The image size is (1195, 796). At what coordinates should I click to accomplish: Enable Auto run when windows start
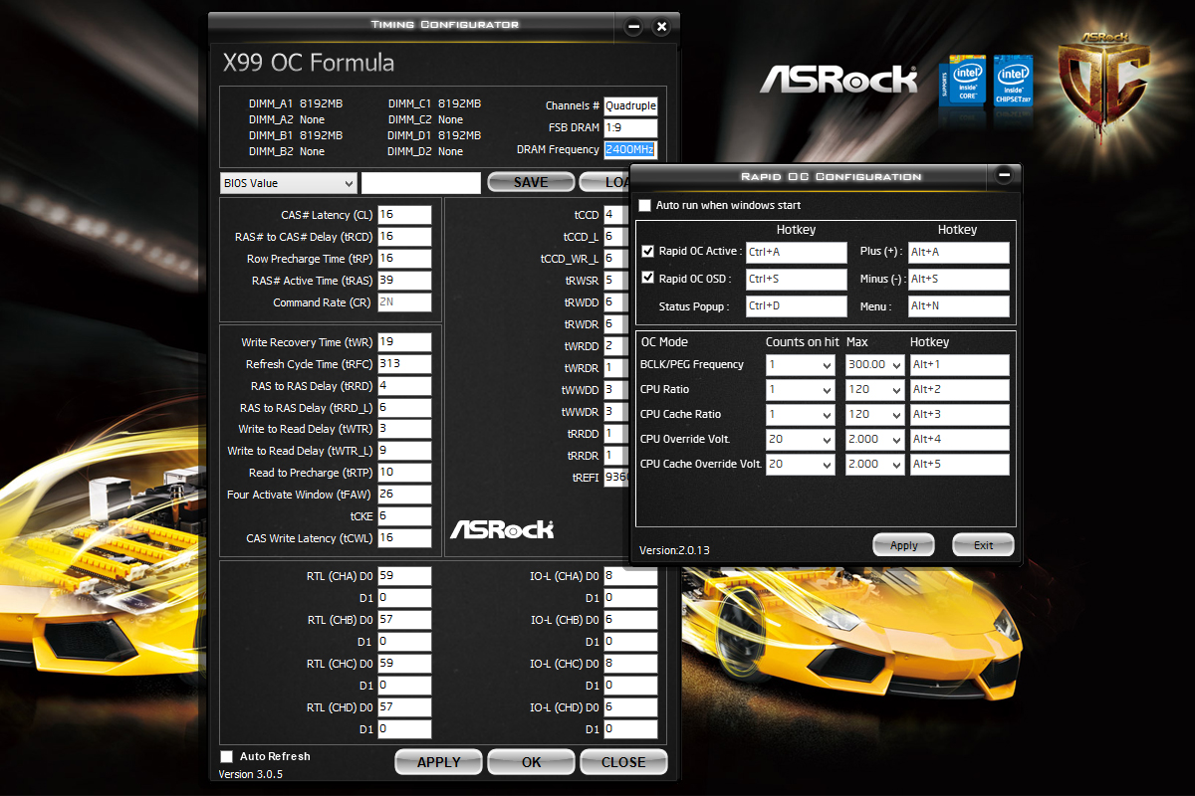[645, 206]
